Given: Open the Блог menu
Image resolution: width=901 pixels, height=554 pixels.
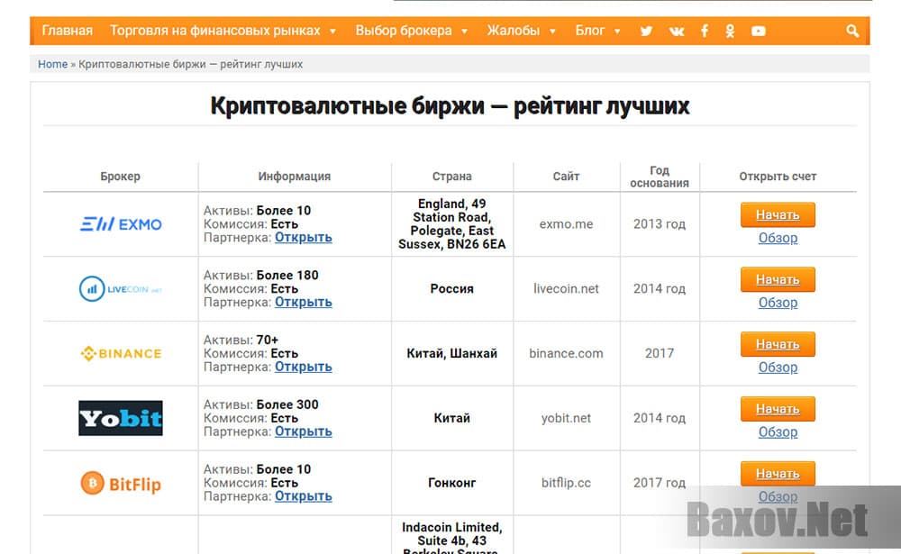Looking at the screenshot, I should click(597, 31).
